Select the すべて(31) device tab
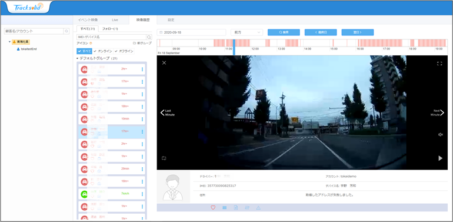This screenshot has height=222, width=453. pyautogui.click(x=88, y=29)
